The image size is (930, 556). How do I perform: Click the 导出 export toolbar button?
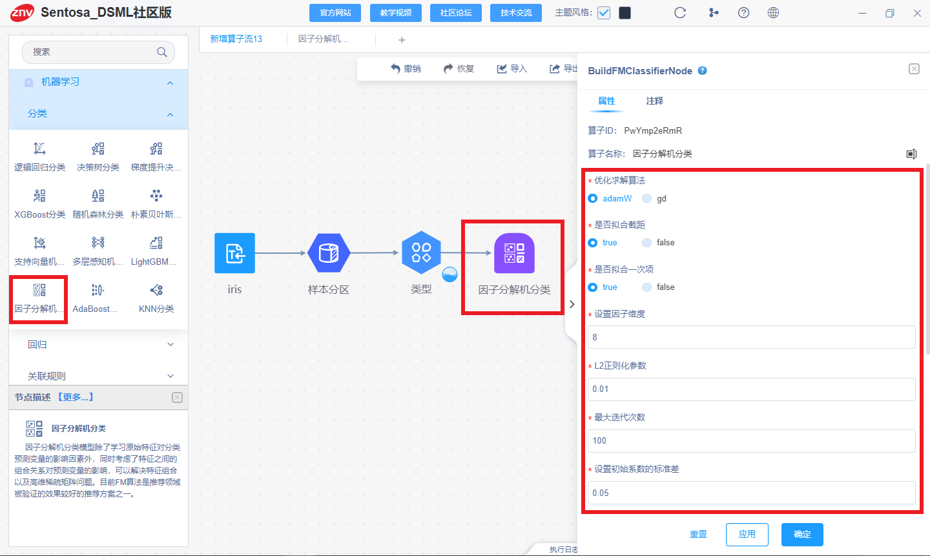pos(563,68)
